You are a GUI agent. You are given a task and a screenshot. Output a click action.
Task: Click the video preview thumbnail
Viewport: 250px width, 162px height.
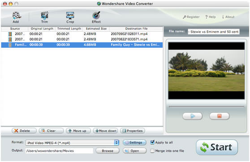206,70
